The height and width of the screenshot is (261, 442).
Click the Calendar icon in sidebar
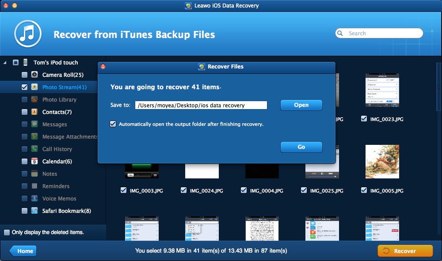[x=34, y=162]
